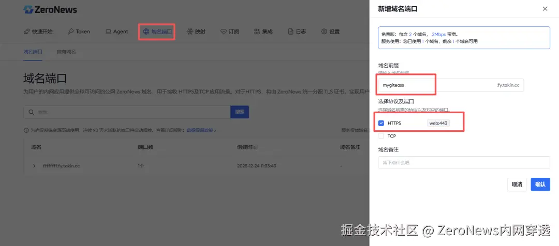Click the .fy.takin.cc domain suffix

click(x=508, y=85)
